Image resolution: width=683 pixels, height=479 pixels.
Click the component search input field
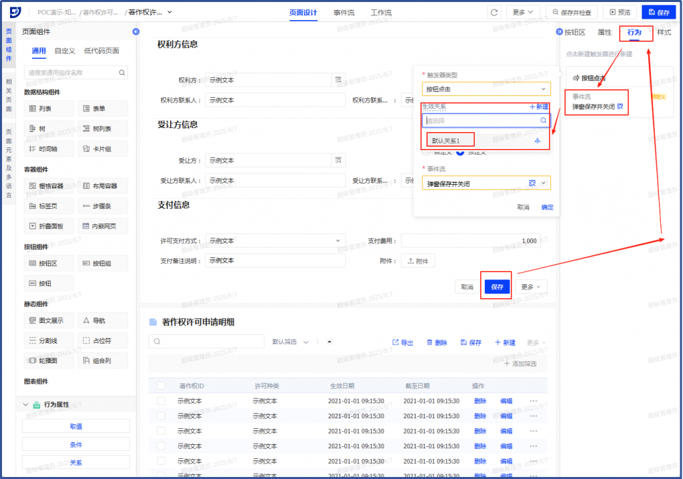72,73
